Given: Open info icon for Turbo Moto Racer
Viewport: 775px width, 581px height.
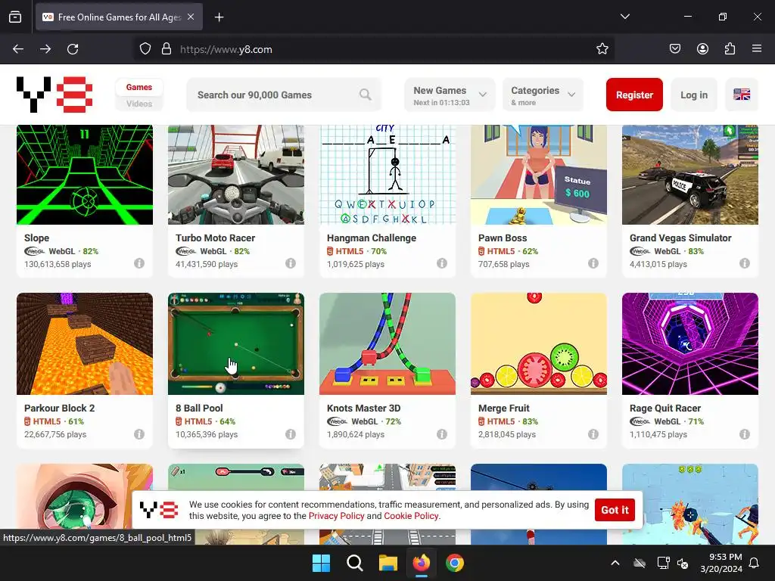Looking at the screenshot, I should pos(291,263).
